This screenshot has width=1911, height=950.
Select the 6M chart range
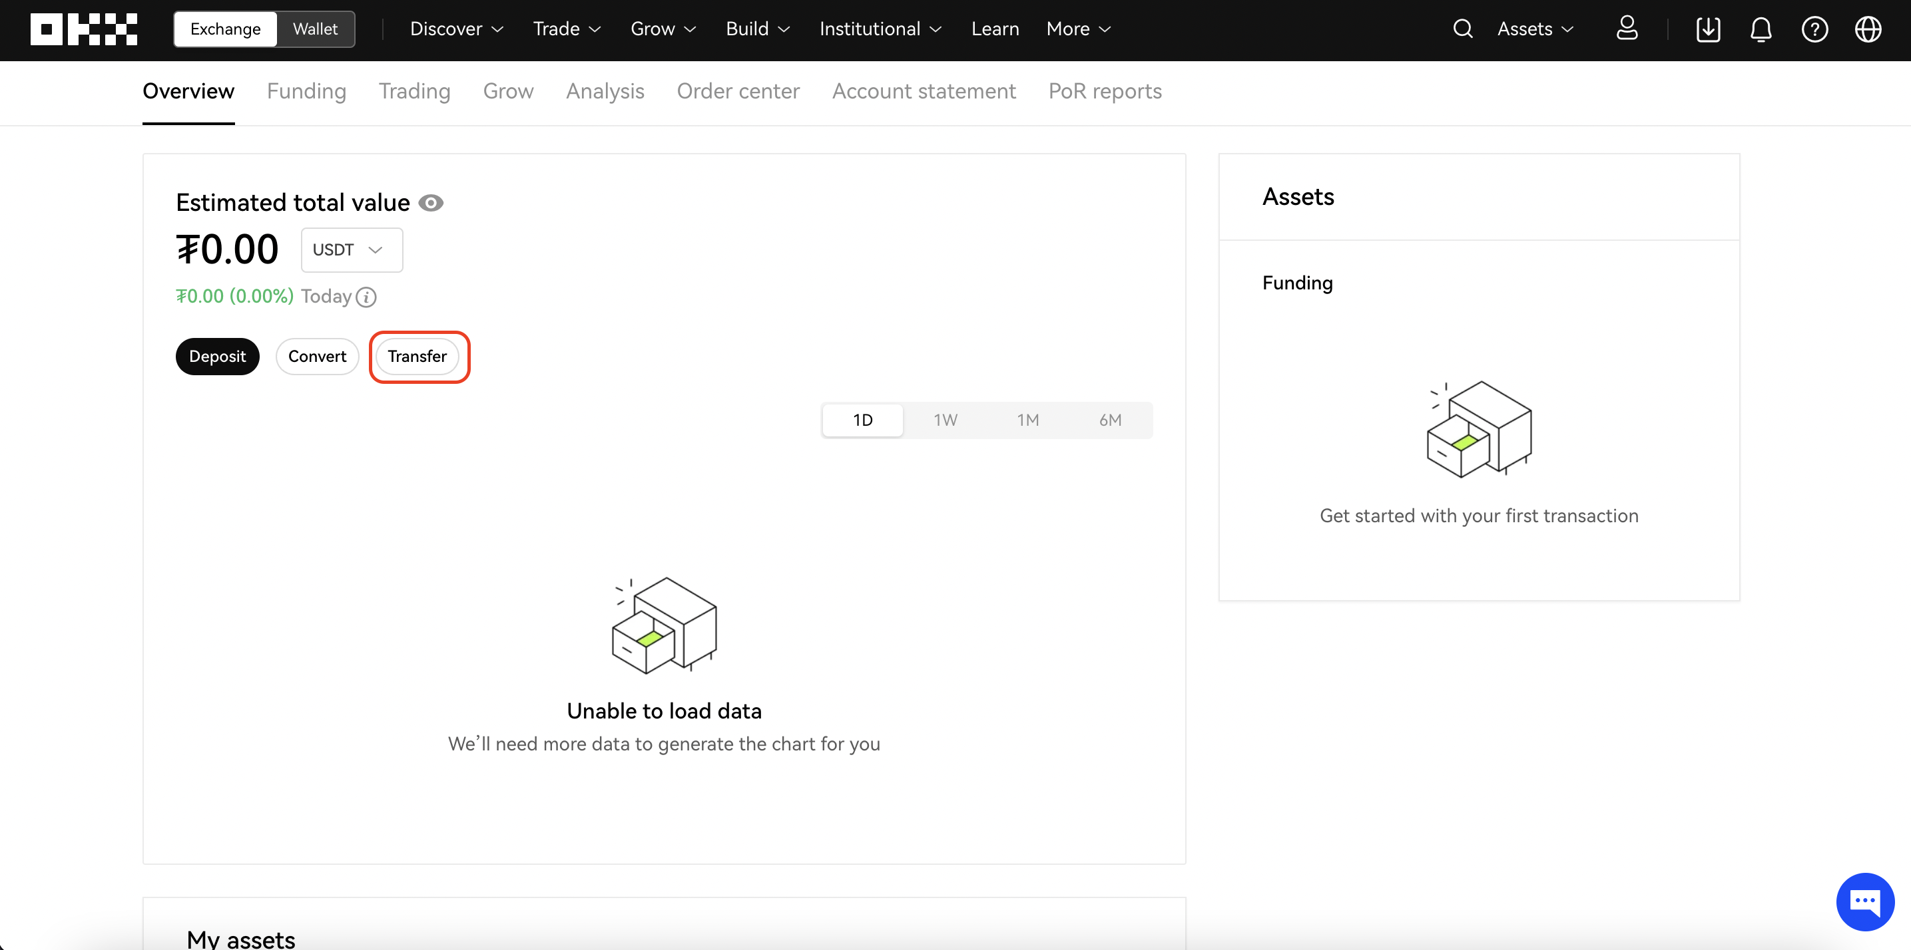[1110, 420]
